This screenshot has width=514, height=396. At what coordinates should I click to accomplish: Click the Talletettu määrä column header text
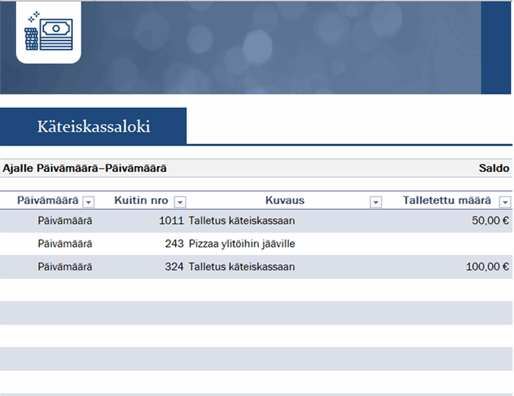click(x=447, y=200)
